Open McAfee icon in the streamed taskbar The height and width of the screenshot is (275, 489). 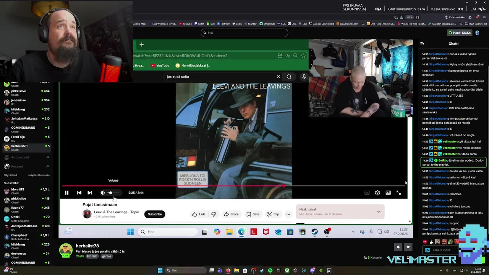point(266,232)
